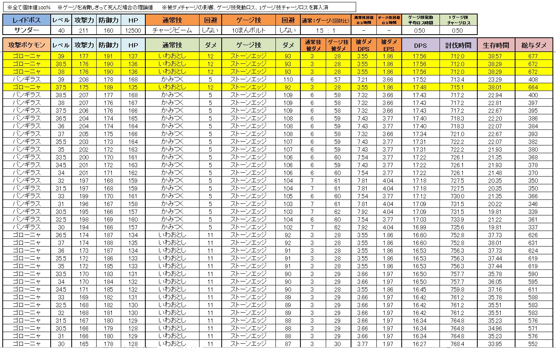Viewport: 556px width, 348px height.
Task: Click the total damage cell 626
Action: click(x=534, y=235)
